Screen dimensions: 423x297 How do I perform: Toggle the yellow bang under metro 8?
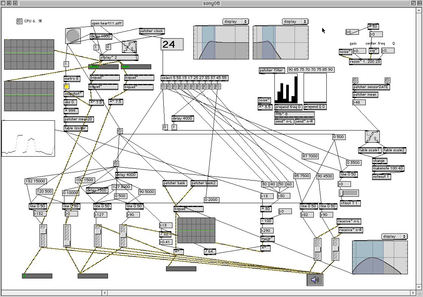pyautogui.click(x=67, y=86)
